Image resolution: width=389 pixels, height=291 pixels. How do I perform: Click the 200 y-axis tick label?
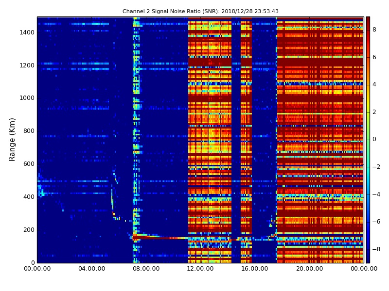pos(29,229)
